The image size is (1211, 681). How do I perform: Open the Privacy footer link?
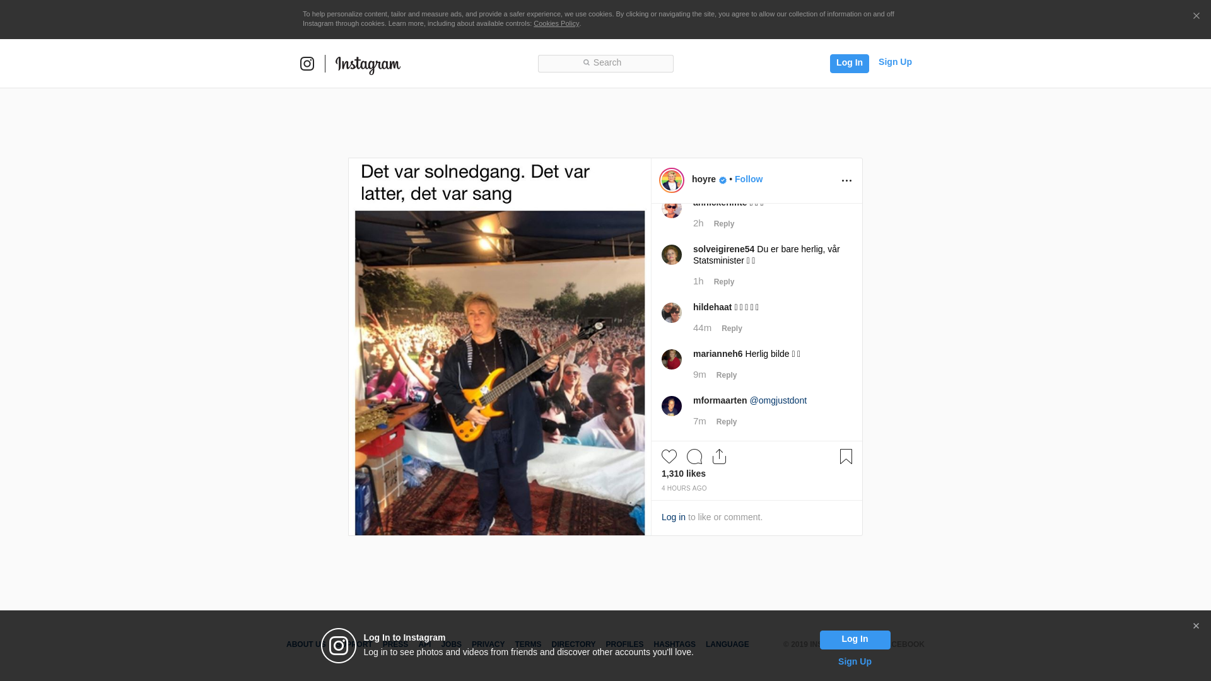(x=488, y=644)
